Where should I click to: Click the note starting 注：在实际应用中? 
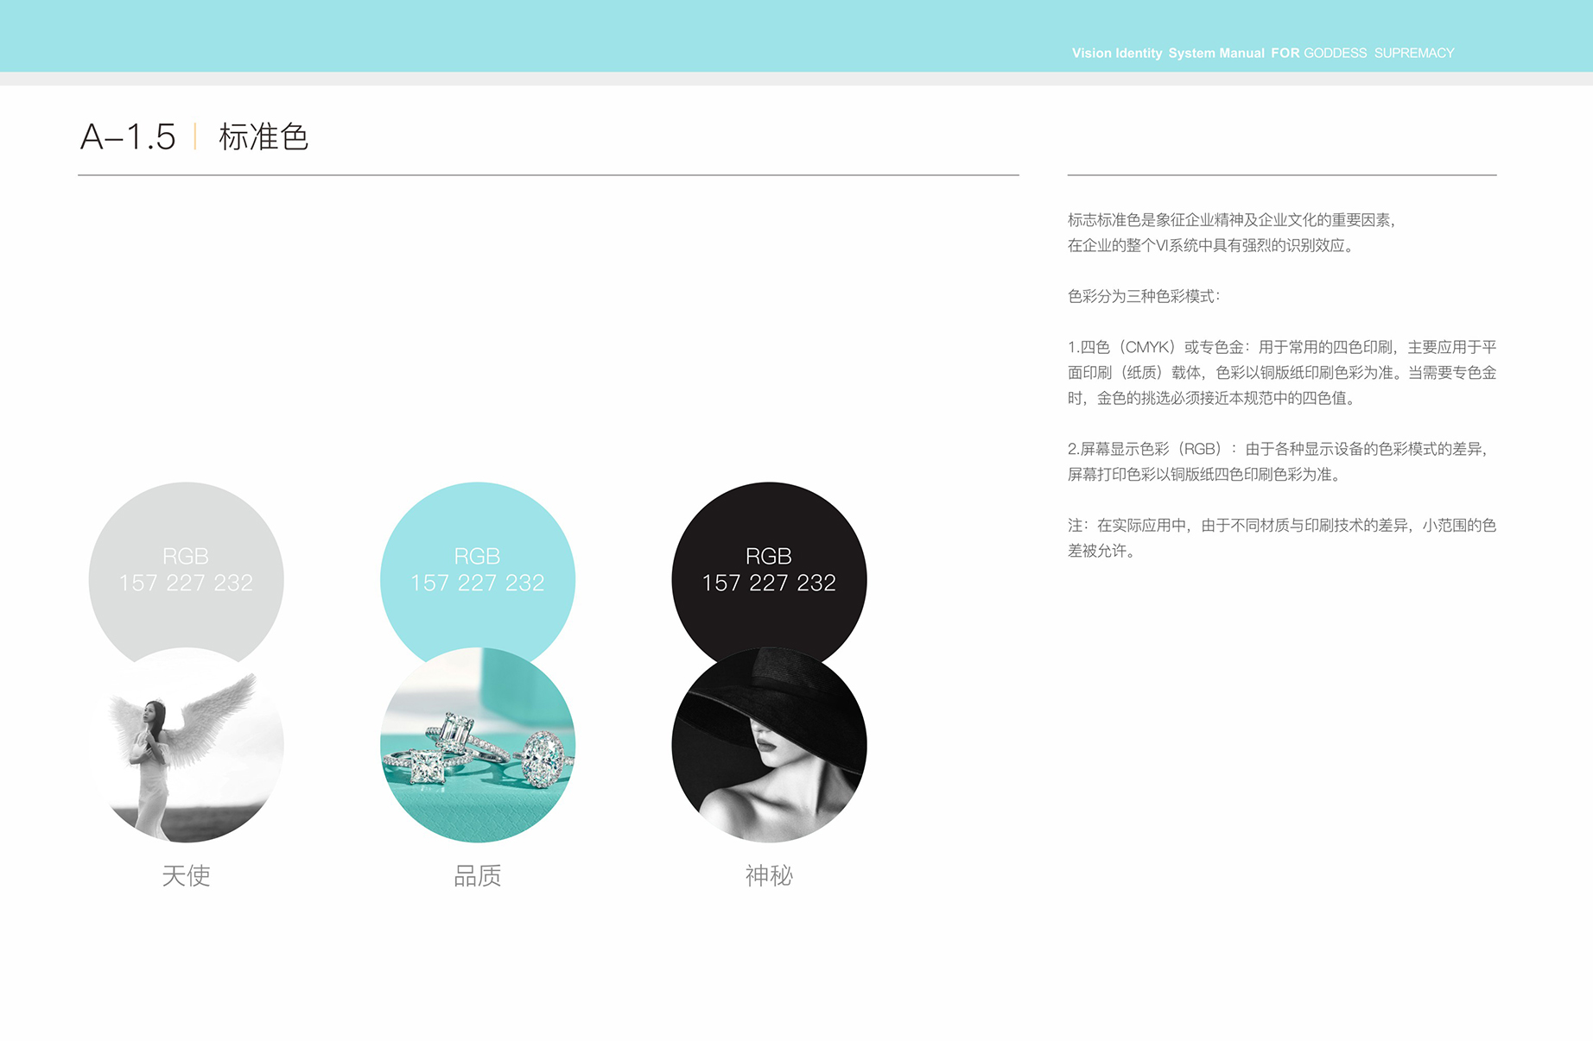1282,537
